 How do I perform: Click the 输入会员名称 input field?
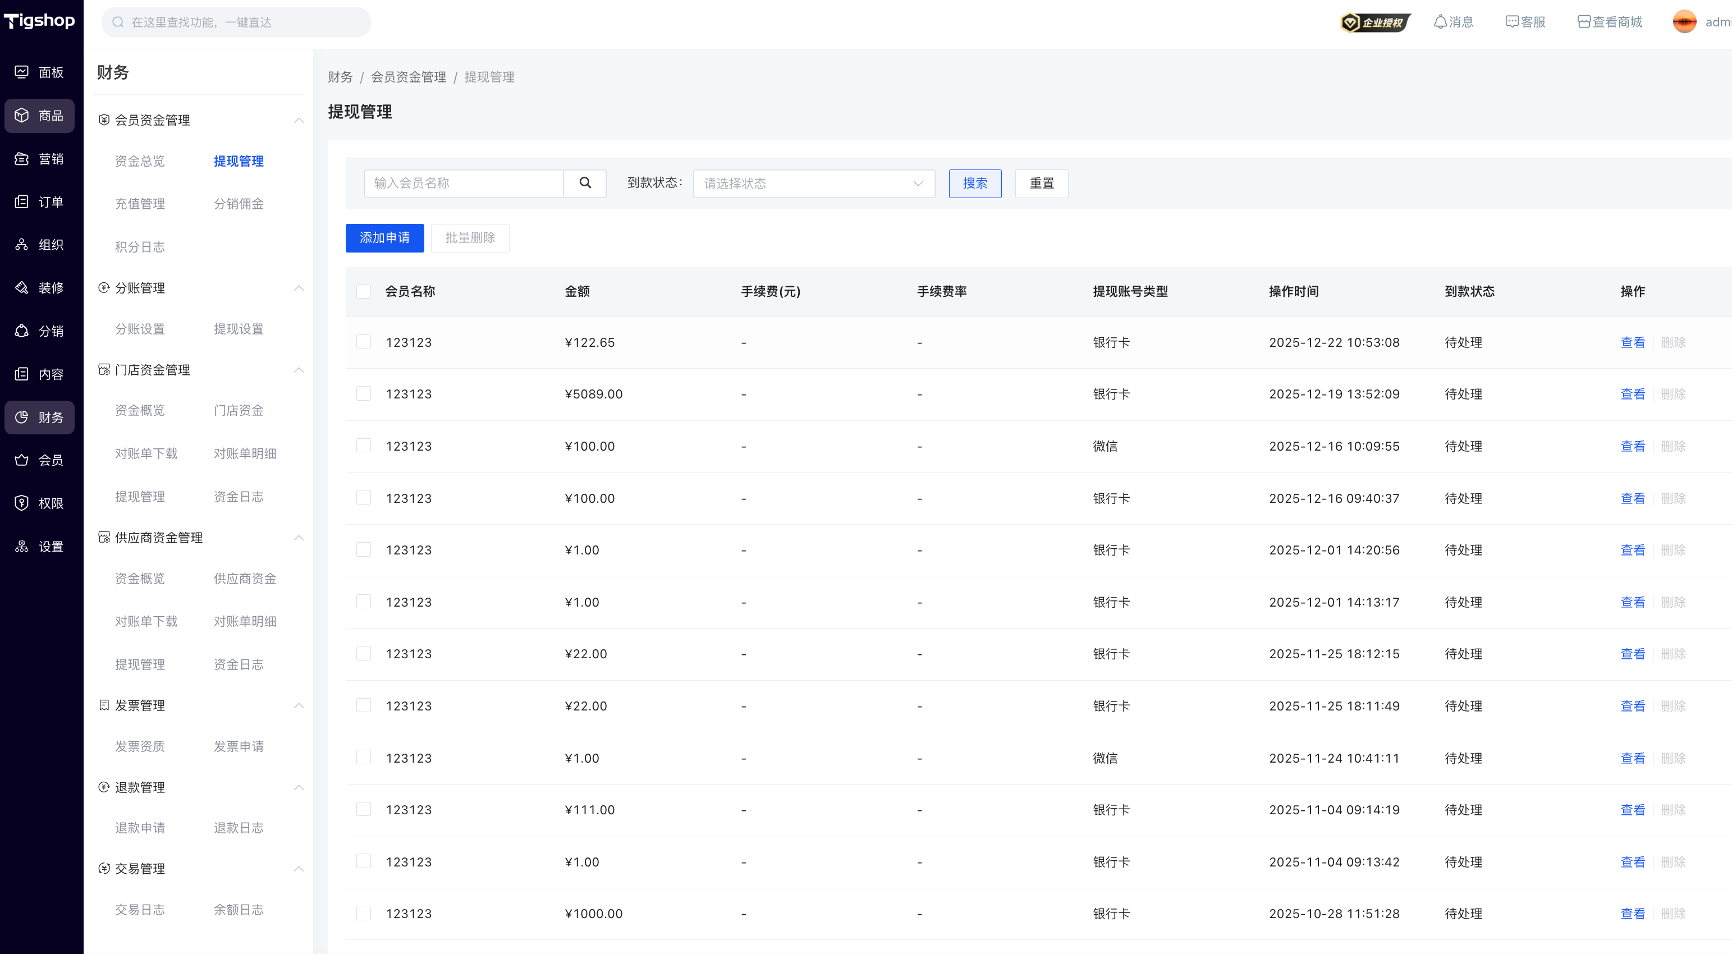tap(464, 183)
